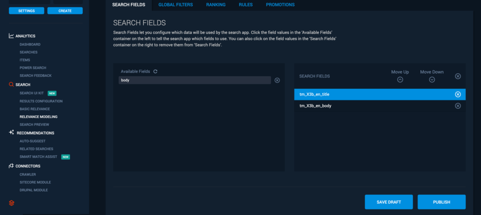Viewport: 481px width, 215px height.
Task: Switch to the Ranking tab
Action: [x=216, y=5]
